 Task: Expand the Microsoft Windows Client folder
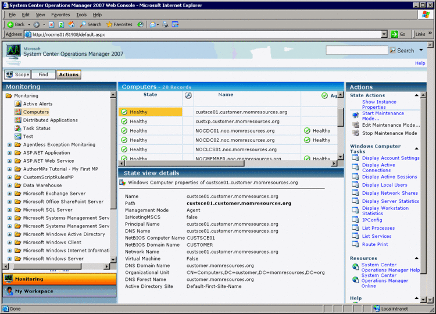coord(9,242)
